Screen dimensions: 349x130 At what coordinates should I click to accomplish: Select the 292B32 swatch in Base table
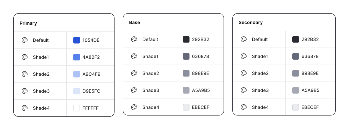186,39
